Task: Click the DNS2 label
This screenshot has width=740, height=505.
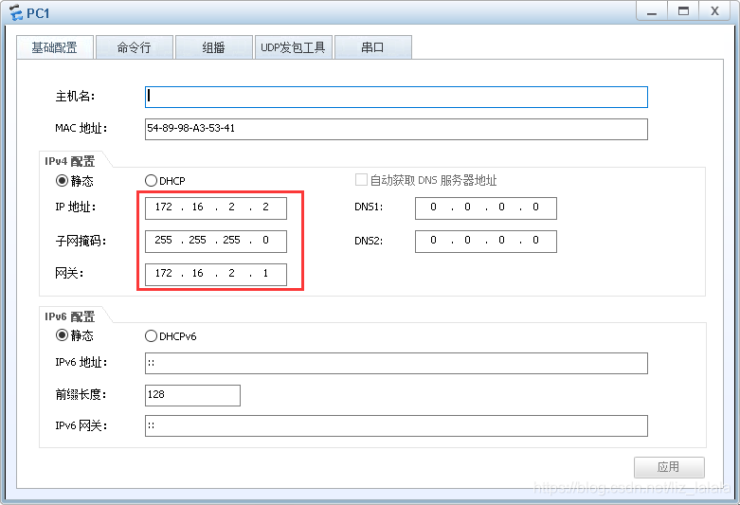Action: point(369,241)
